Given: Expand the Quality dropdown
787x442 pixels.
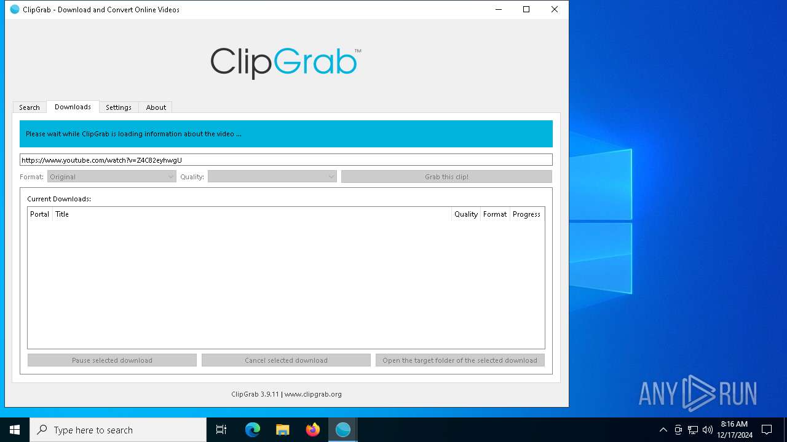Looking at the screenshot, I should pyautogui.click(x=272, y=177).
